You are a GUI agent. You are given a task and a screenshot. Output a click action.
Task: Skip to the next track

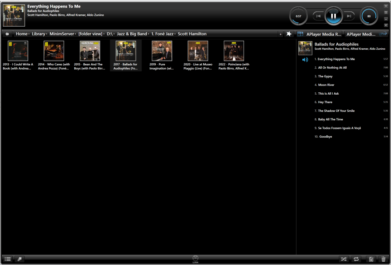[x=349, y=16]
